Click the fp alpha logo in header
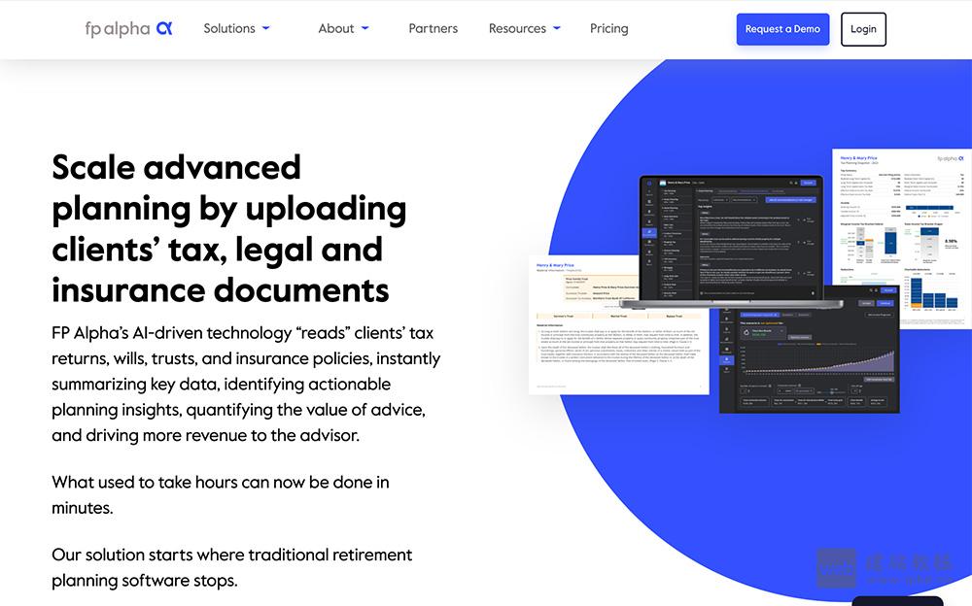 point(128,28)
